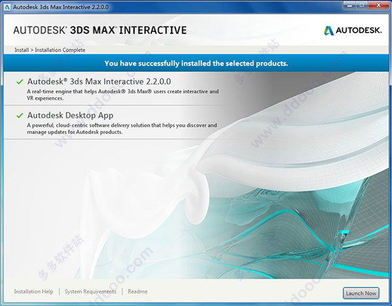Close the installer window
The width and height of the screenshot is (392, 306).
[x=378, y=5]
